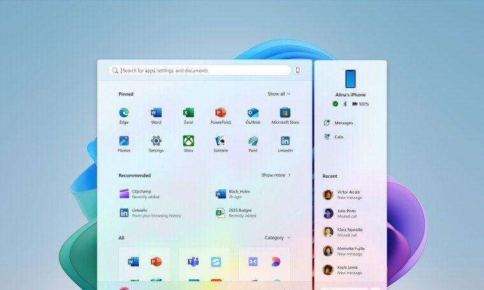The width and height of the screenshot is (484, 290).
Task: Click the Recent heading in phone panel
Action: 330,176
